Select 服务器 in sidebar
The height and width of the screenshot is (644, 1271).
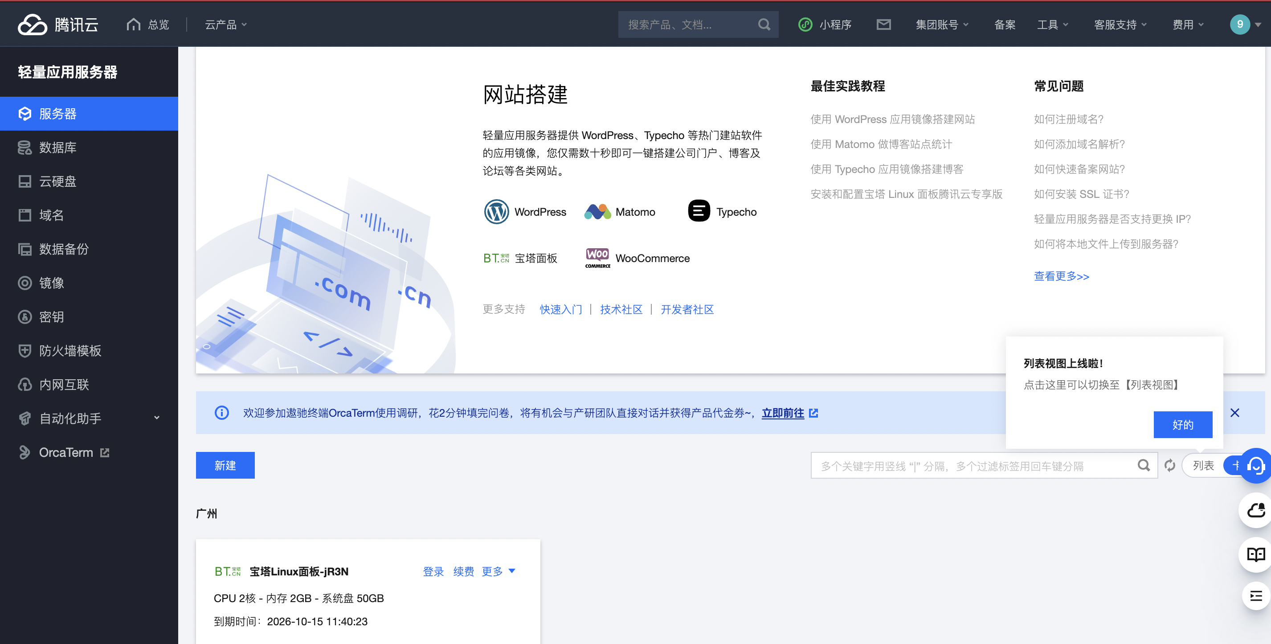pyautogui.click(x=89, y=114)
